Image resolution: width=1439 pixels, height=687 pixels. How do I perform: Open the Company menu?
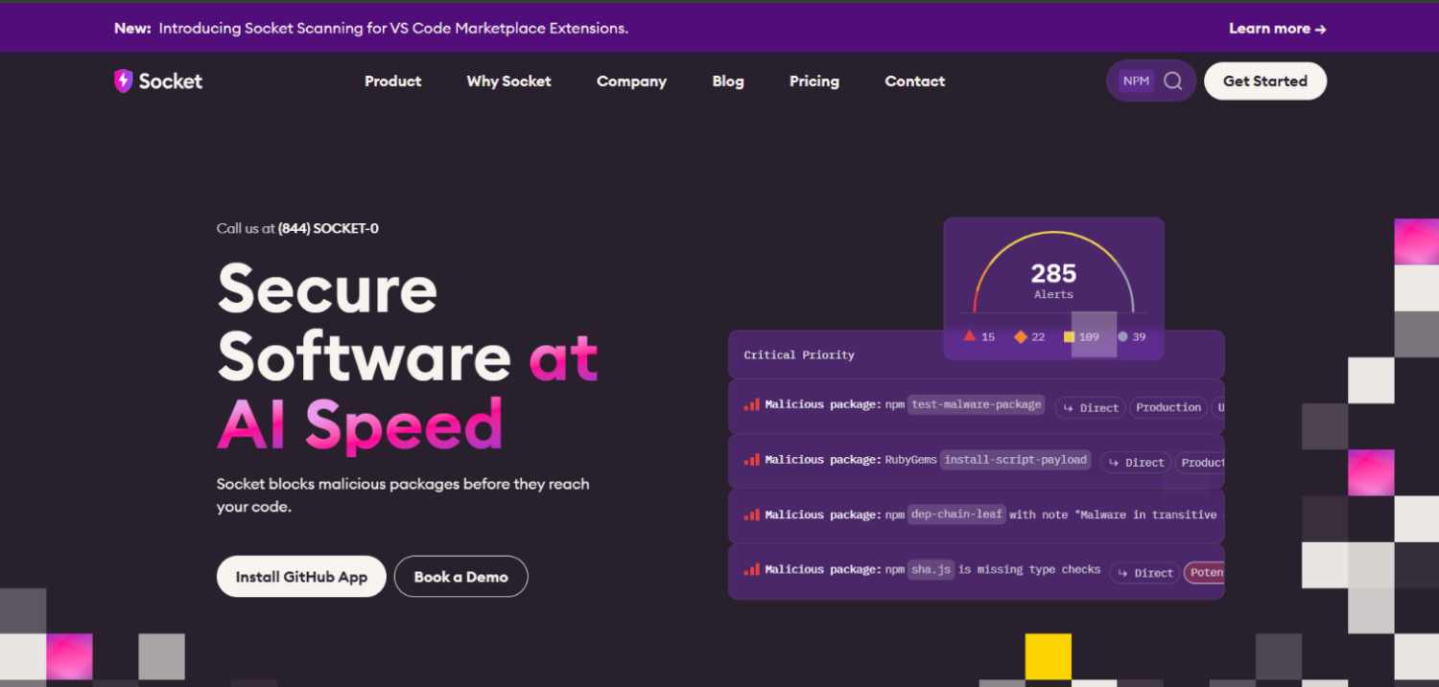point(631,81)
